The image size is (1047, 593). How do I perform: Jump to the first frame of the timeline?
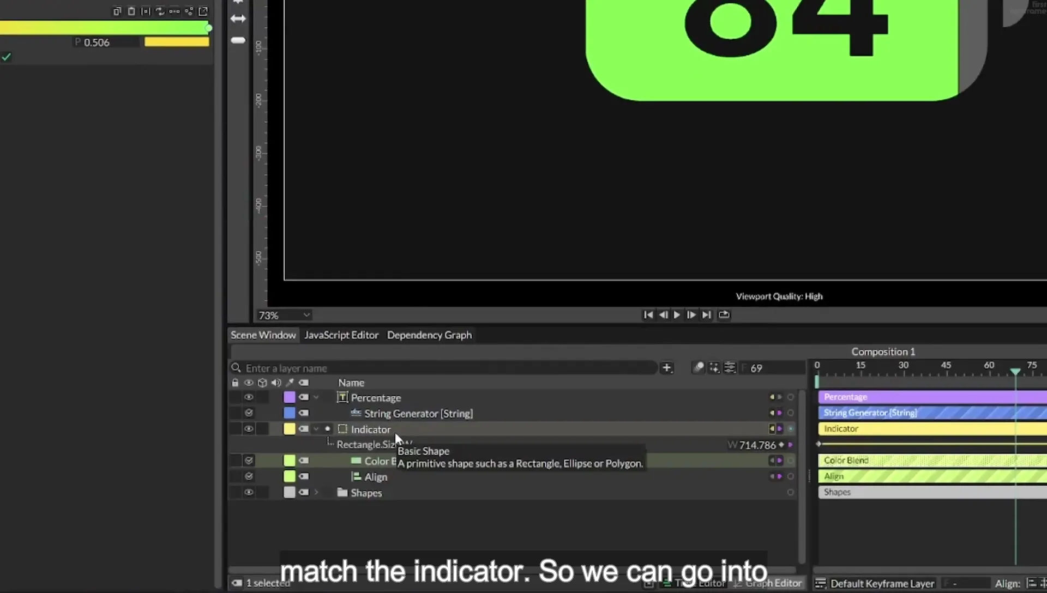pos(648,315)
